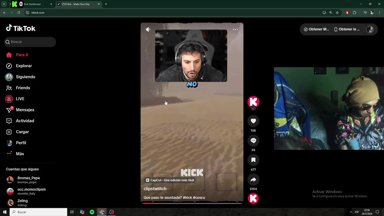Show hidden system tray icons
The width and height of the screenshot is (384, 216).
351,212
